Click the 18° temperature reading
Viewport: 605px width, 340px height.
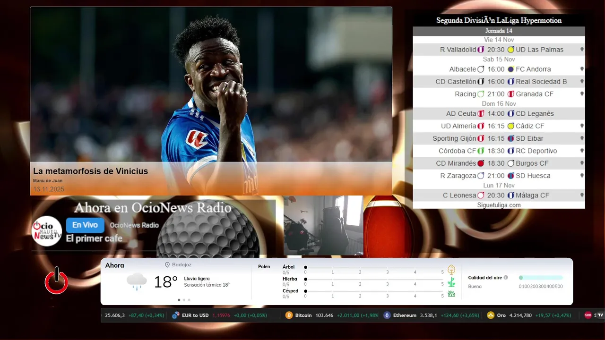(165, 282)
